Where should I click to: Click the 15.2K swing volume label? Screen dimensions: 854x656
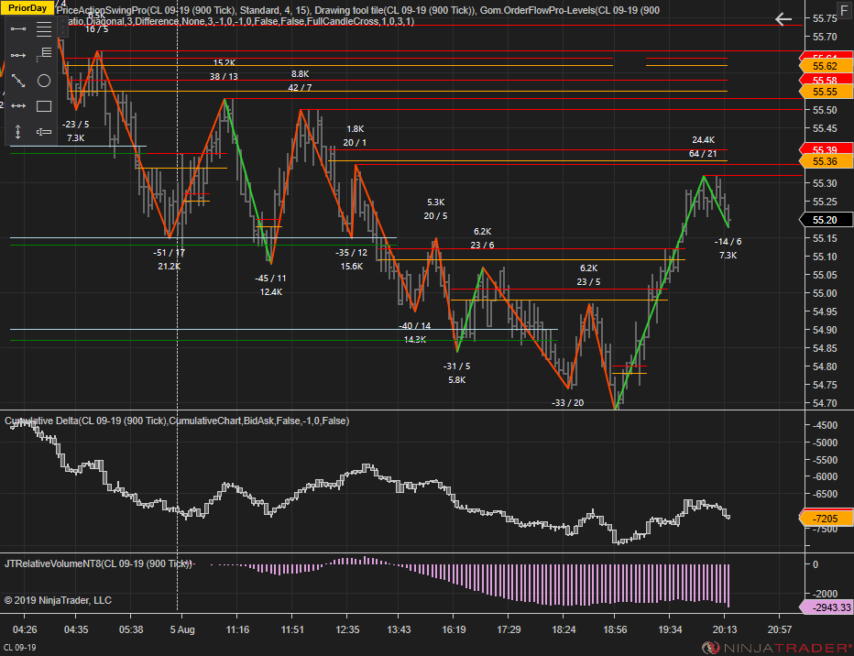click(x=224, y=62)
